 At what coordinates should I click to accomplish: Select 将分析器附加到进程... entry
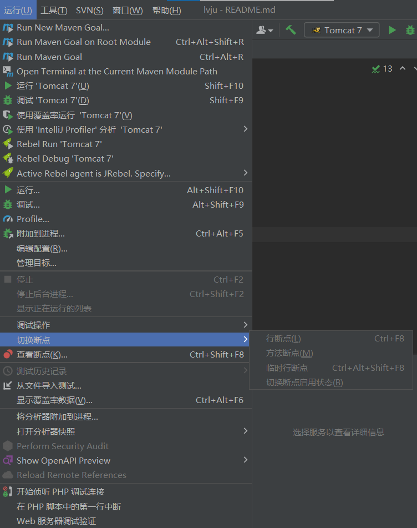(126, 417)
